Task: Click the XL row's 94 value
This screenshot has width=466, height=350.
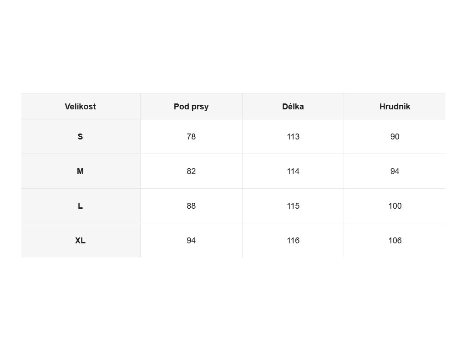Action: (x=191, y=241)
